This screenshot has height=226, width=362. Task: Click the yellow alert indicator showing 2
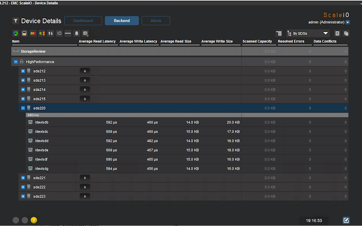(34, 220)
